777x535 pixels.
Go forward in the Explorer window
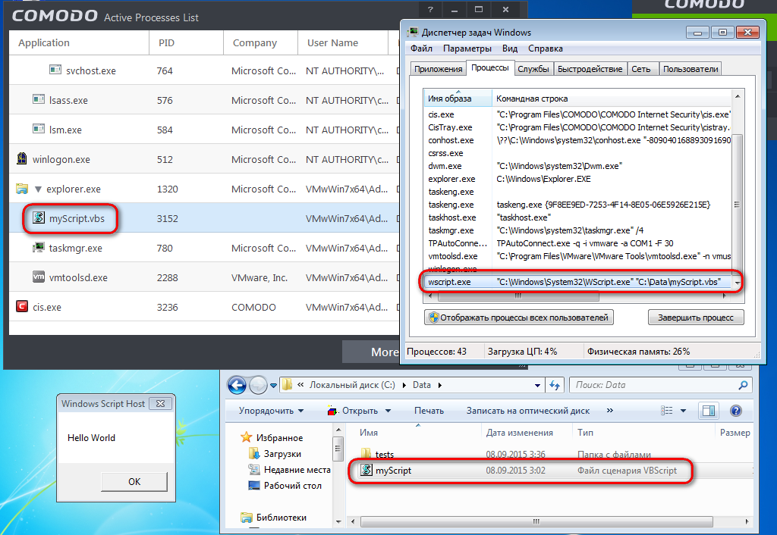tap(258, 385)
